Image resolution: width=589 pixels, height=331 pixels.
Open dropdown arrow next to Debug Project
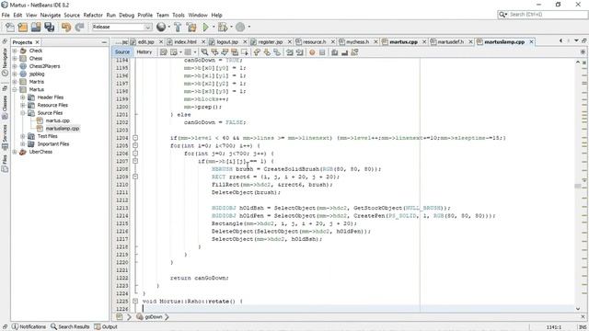coord(231,27)
